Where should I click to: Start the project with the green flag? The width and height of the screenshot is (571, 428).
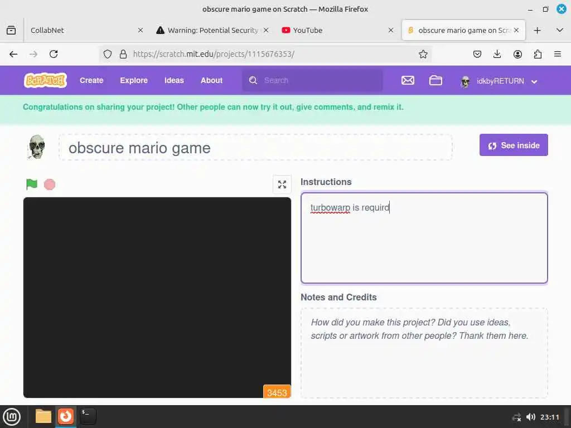[32, 184]
